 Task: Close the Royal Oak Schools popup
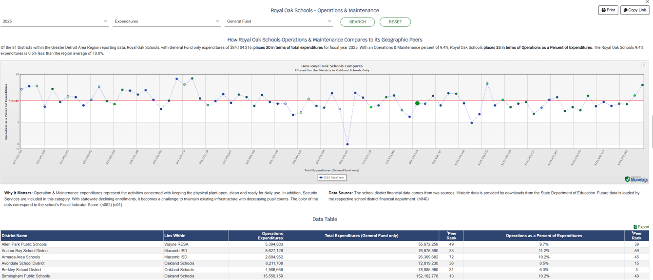pyautogui.click(x=647, y=2)
